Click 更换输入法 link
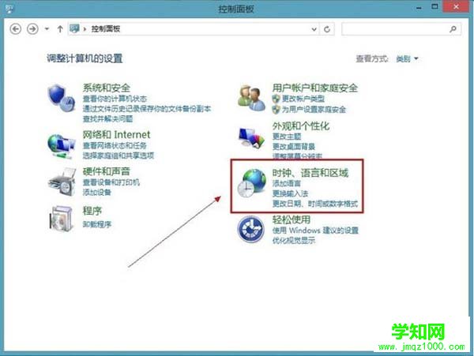 [x=290, y=193]
